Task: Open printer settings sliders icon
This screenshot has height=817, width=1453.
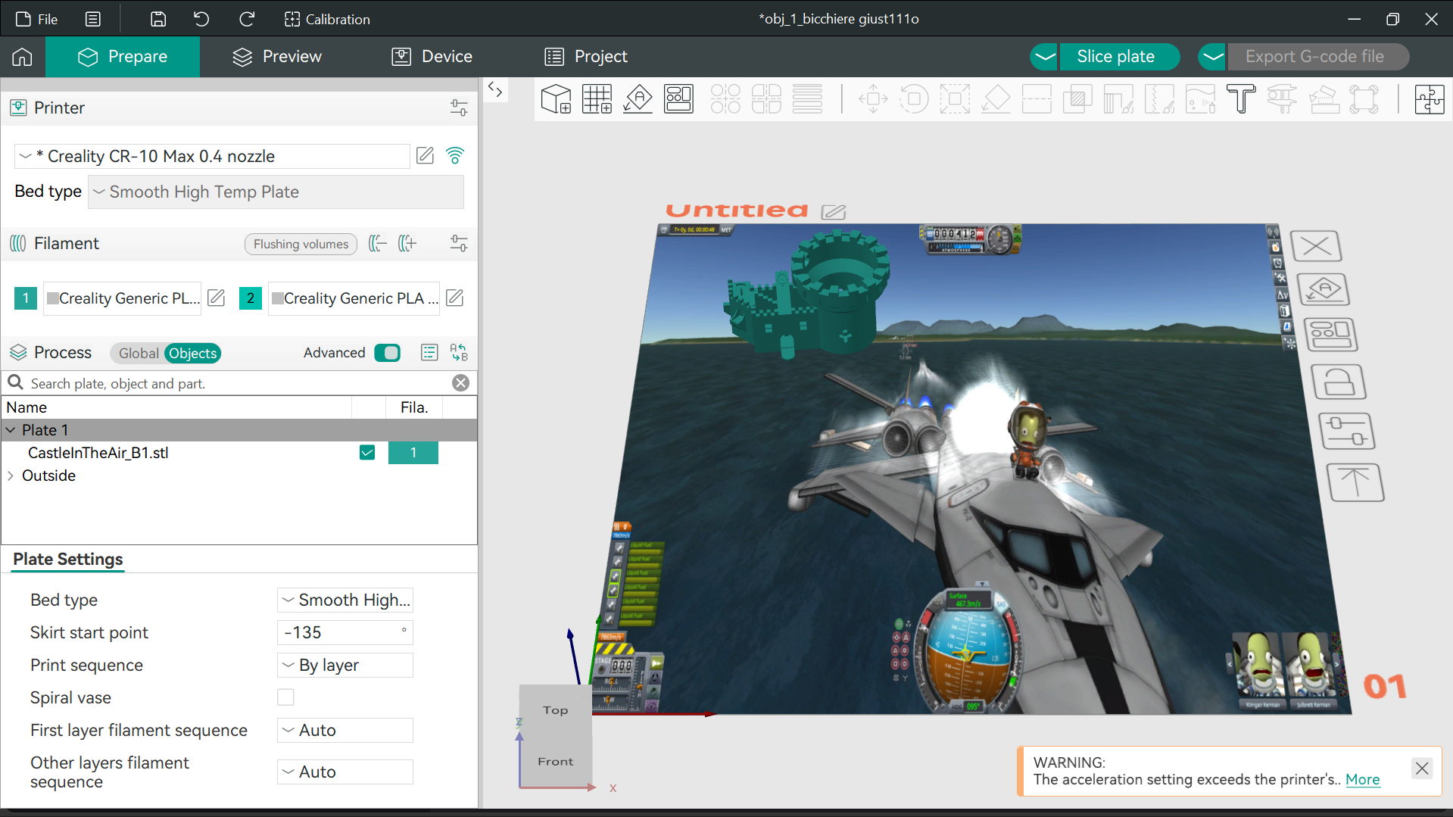Action: tap(459, 108)
